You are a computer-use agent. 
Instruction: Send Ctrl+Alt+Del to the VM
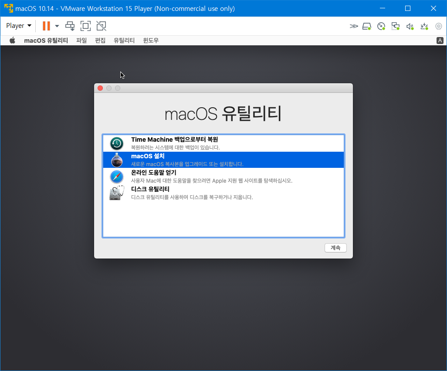tap(70, 26)
